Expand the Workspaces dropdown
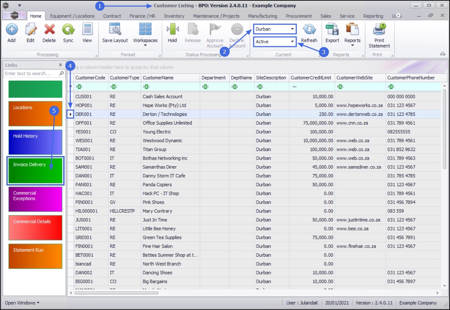The image size is (450, 310). (145, 45)
